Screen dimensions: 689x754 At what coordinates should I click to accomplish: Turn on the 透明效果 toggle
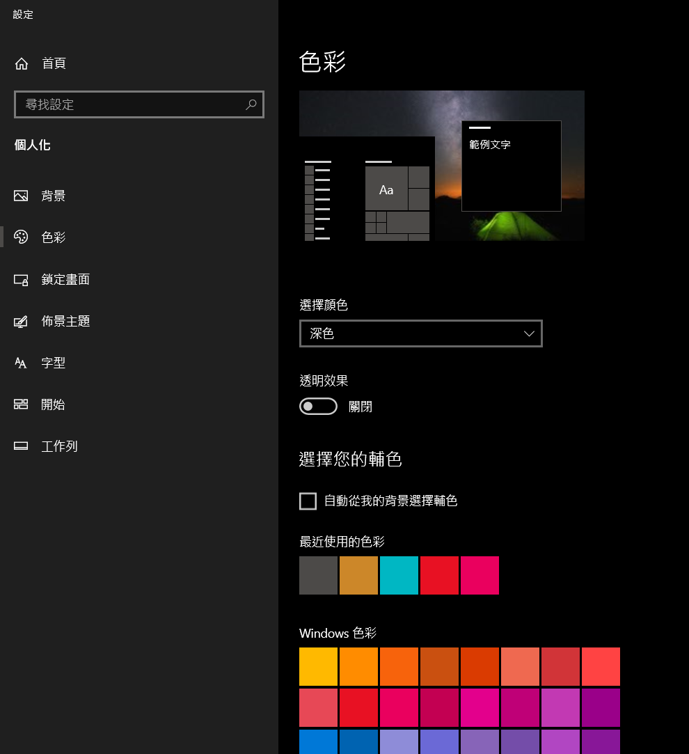[318, 407]
